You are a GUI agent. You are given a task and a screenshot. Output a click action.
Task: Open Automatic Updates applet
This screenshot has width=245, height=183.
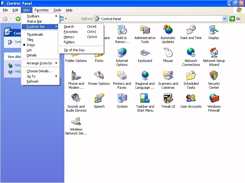point(168,34)
